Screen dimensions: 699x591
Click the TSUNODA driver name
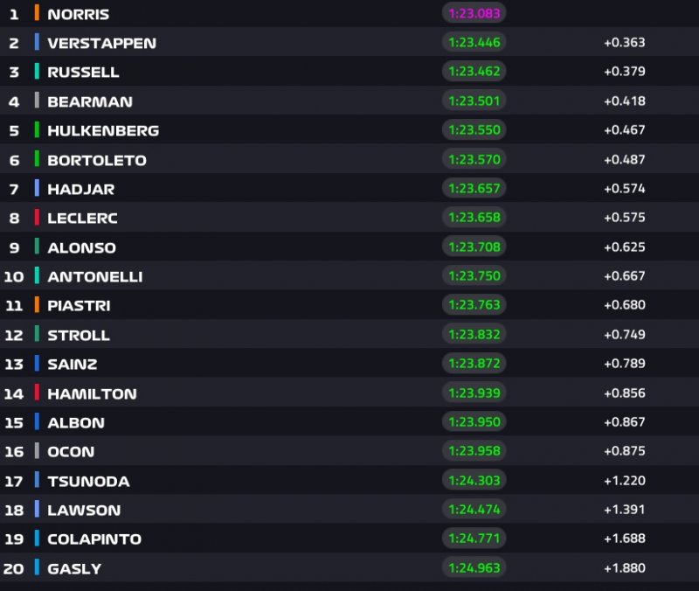(x=88, y=481)
